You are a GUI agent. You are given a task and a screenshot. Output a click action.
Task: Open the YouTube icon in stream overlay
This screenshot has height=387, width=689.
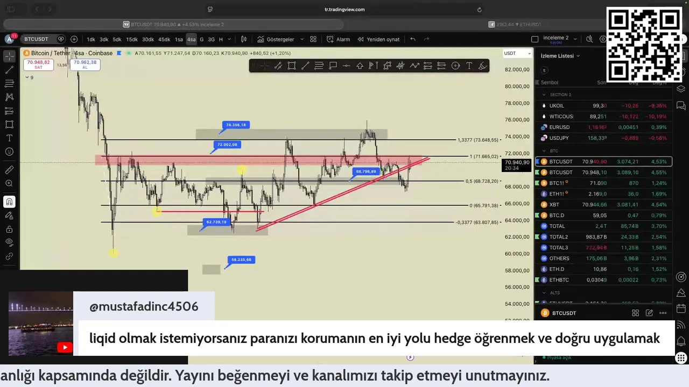click(65, 347)
